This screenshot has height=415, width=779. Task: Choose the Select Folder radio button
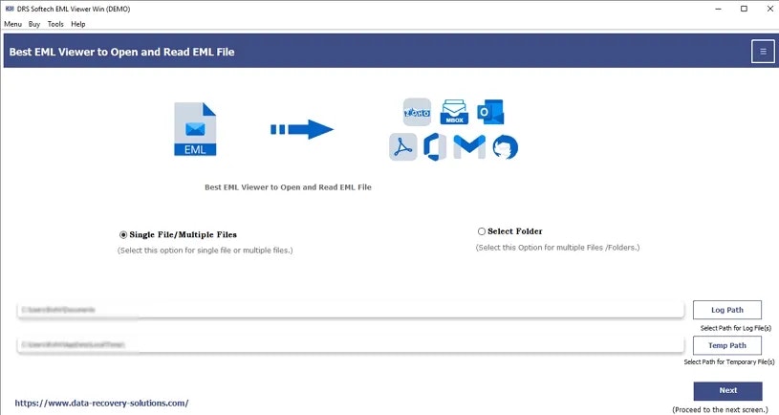tap(482, 231)
